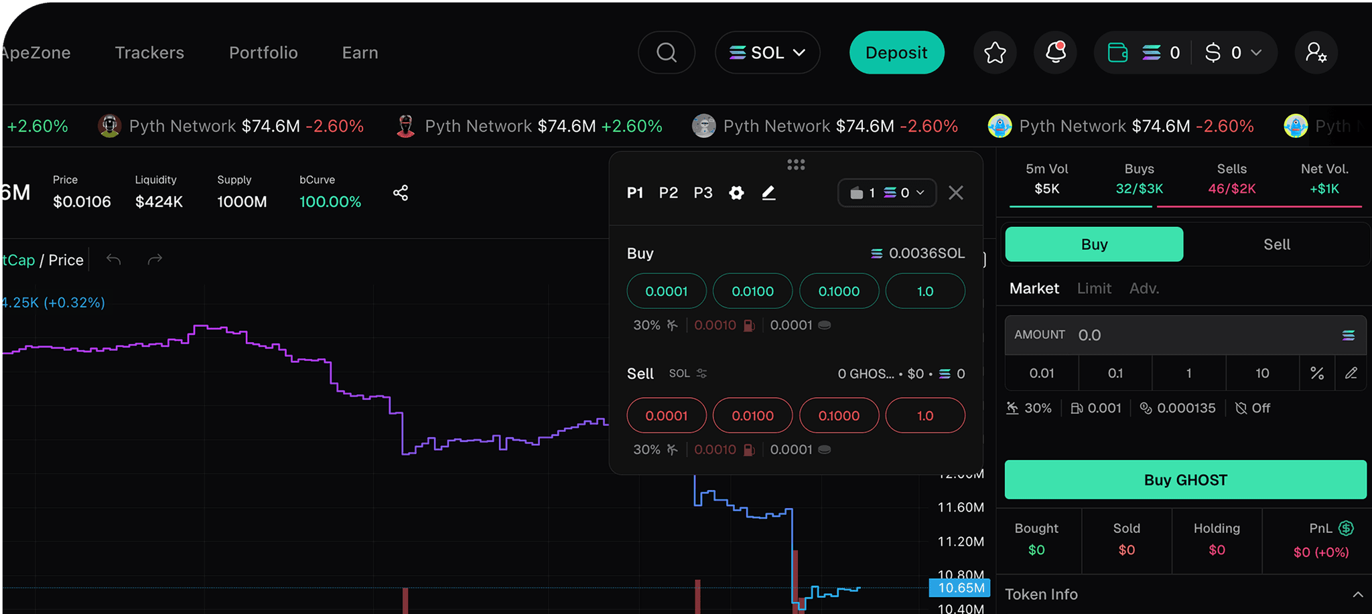1372x614 pixels.
Task: Select preset P3 tab
Action: point(703,193)
